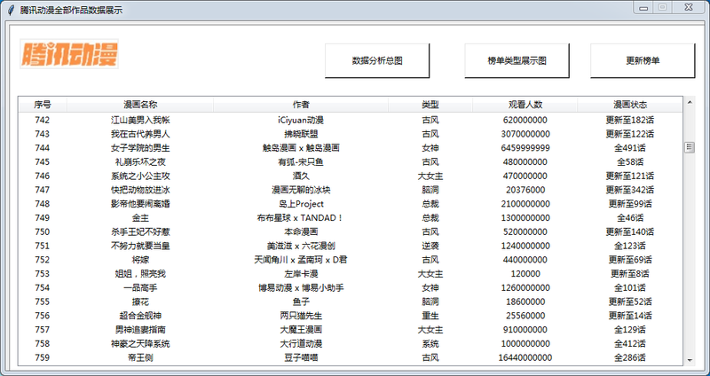The width and height of the screenshot is (710, 376).
Task: Select the row 江山美男入我帐
Action: pyautogui.click(x=350, y=120)
